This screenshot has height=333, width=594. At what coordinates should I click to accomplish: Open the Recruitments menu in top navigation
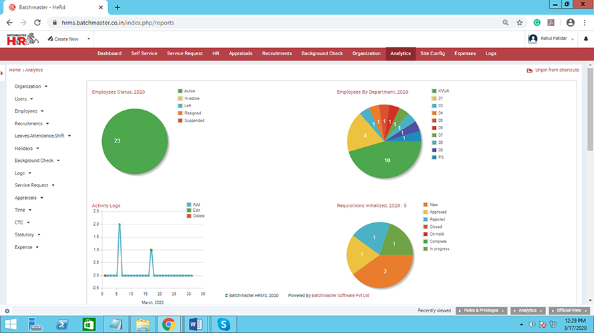pyautogui.click(x=277, y=53)
